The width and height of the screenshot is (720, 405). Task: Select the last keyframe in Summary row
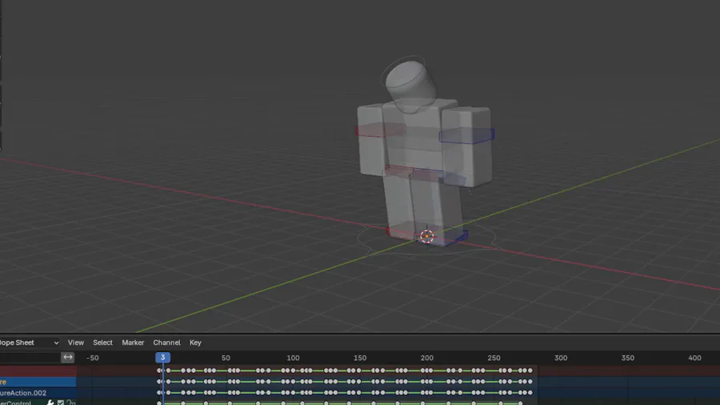point(530,371)
